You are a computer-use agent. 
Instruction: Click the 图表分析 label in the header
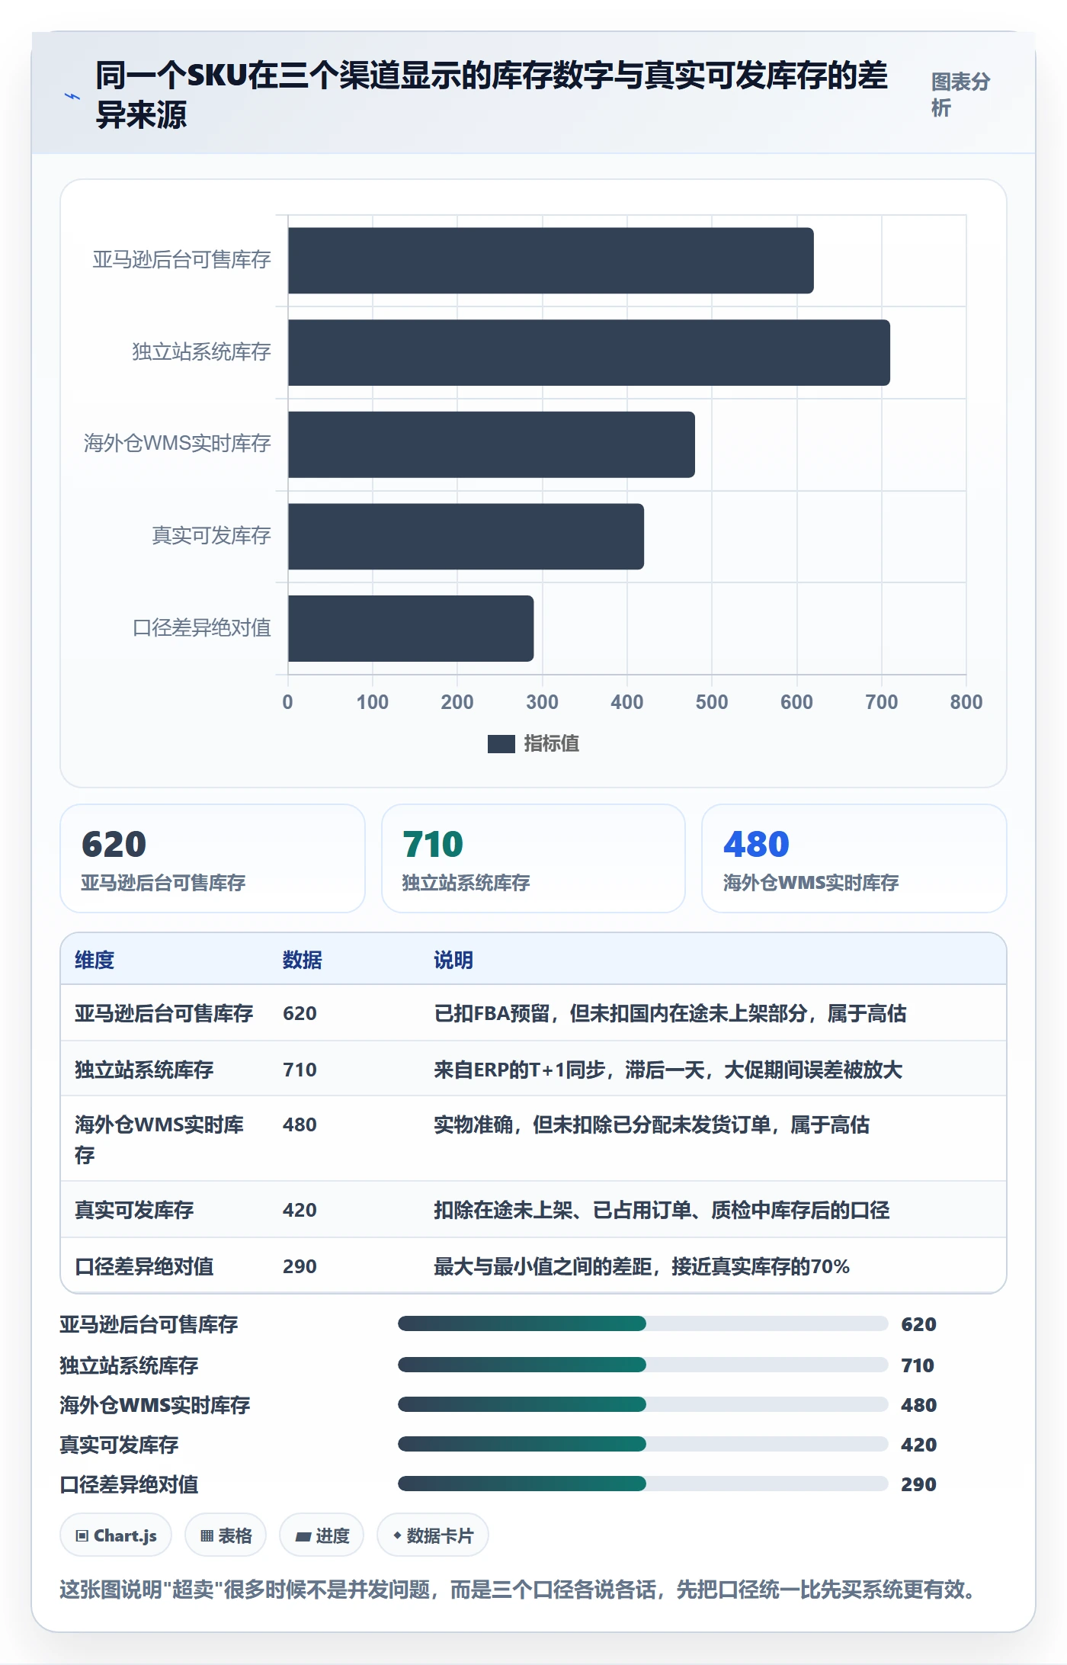(x=960, y=95)
